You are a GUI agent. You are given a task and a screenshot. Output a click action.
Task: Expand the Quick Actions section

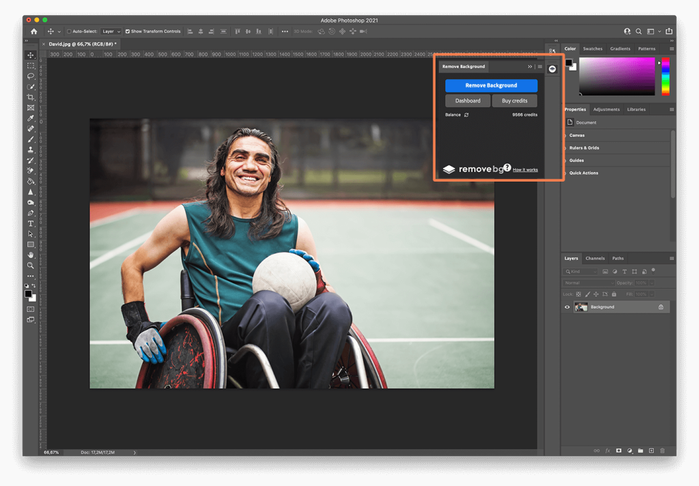point(584,173)
